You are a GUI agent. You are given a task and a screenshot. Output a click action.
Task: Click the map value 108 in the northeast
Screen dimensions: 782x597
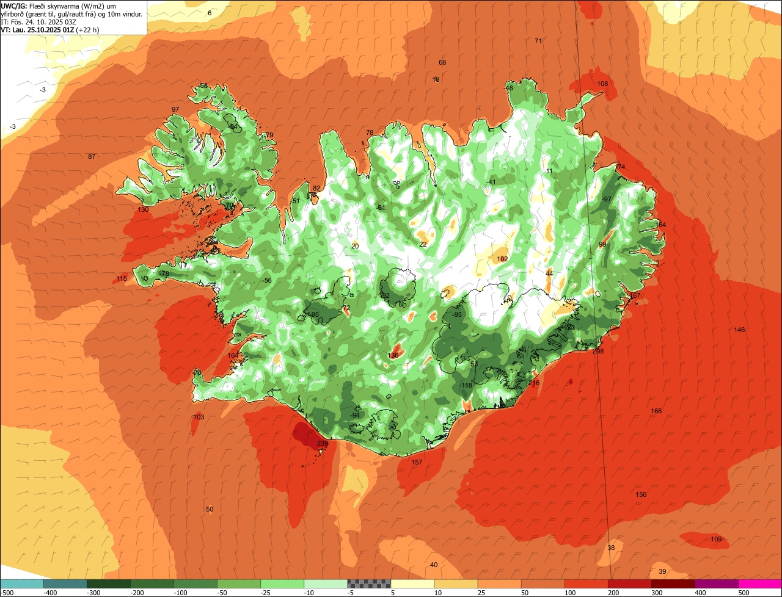pos(602,84)
